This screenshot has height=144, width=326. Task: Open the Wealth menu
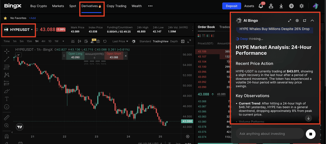137,6
